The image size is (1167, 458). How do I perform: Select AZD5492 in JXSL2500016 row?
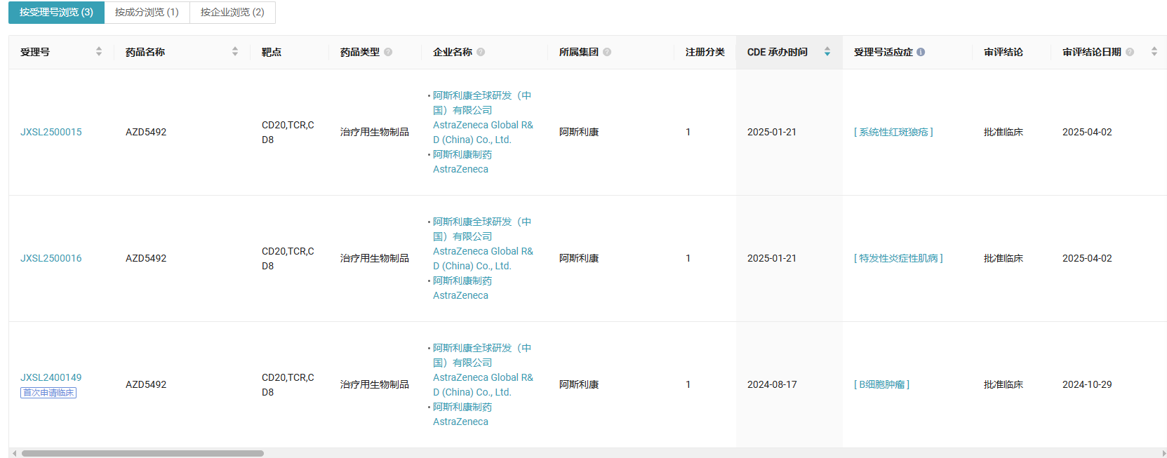[146, 258]
